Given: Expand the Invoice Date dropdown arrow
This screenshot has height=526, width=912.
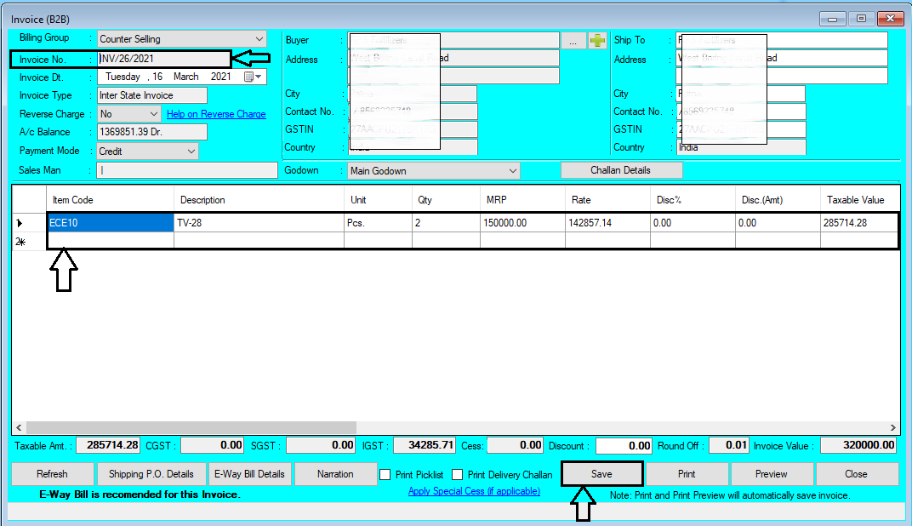Looking at the screenshot, I should coord(258,76).
